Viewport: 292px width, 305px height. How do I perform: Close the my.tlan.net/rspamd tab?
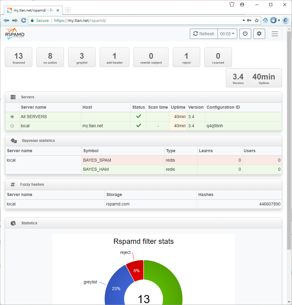tap(58, 10)
